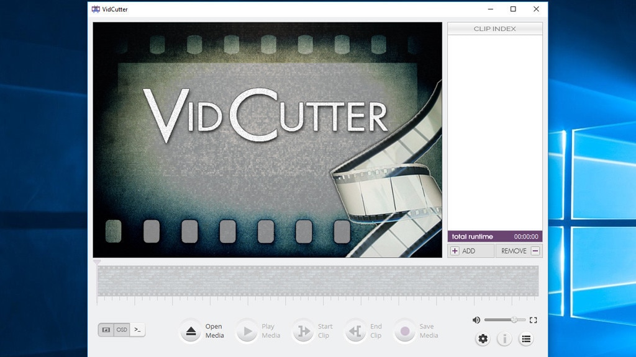Move the timeline seek marker

(x=97, y=263)
